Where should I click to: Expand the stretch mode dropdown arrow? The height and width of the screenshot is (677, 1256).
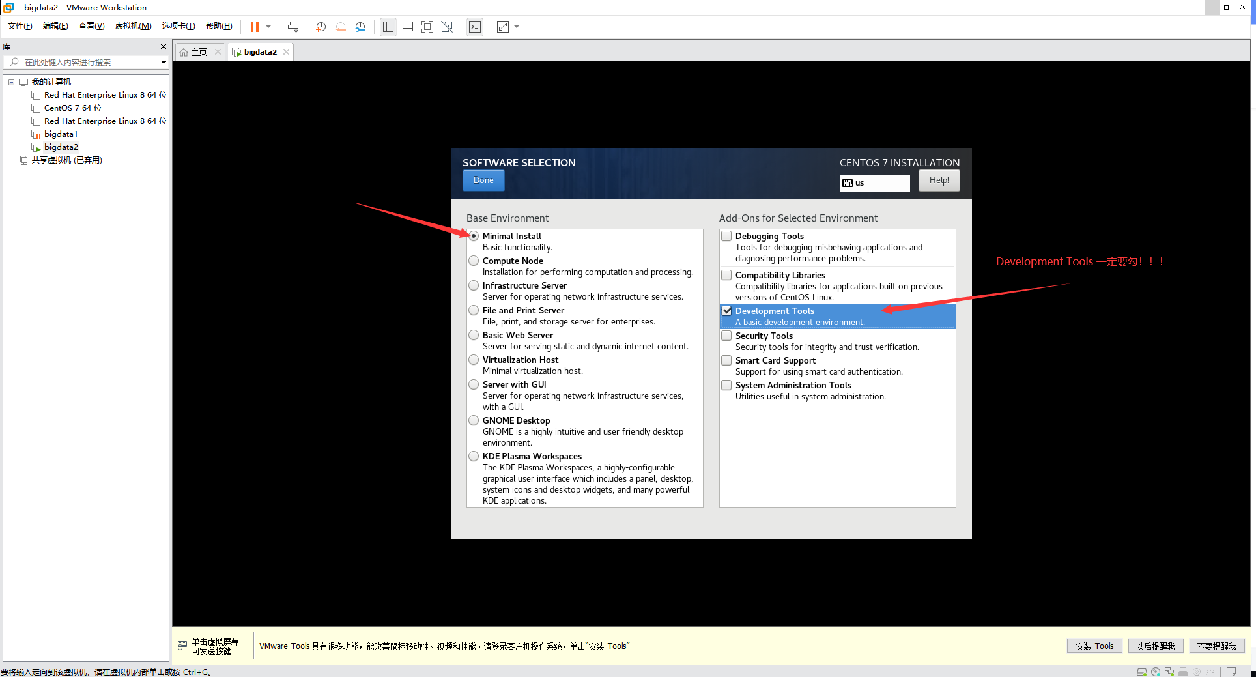click(517, 27)
